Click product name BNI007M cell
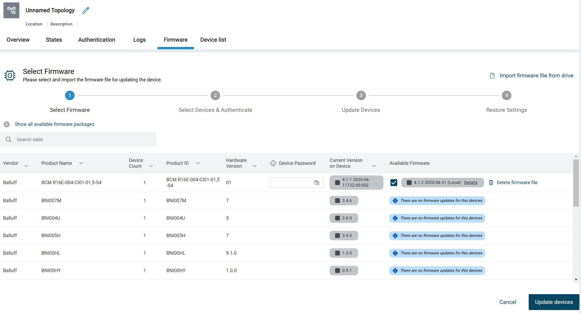Viewport: 581px width, 314px height. tap(51, 201)
